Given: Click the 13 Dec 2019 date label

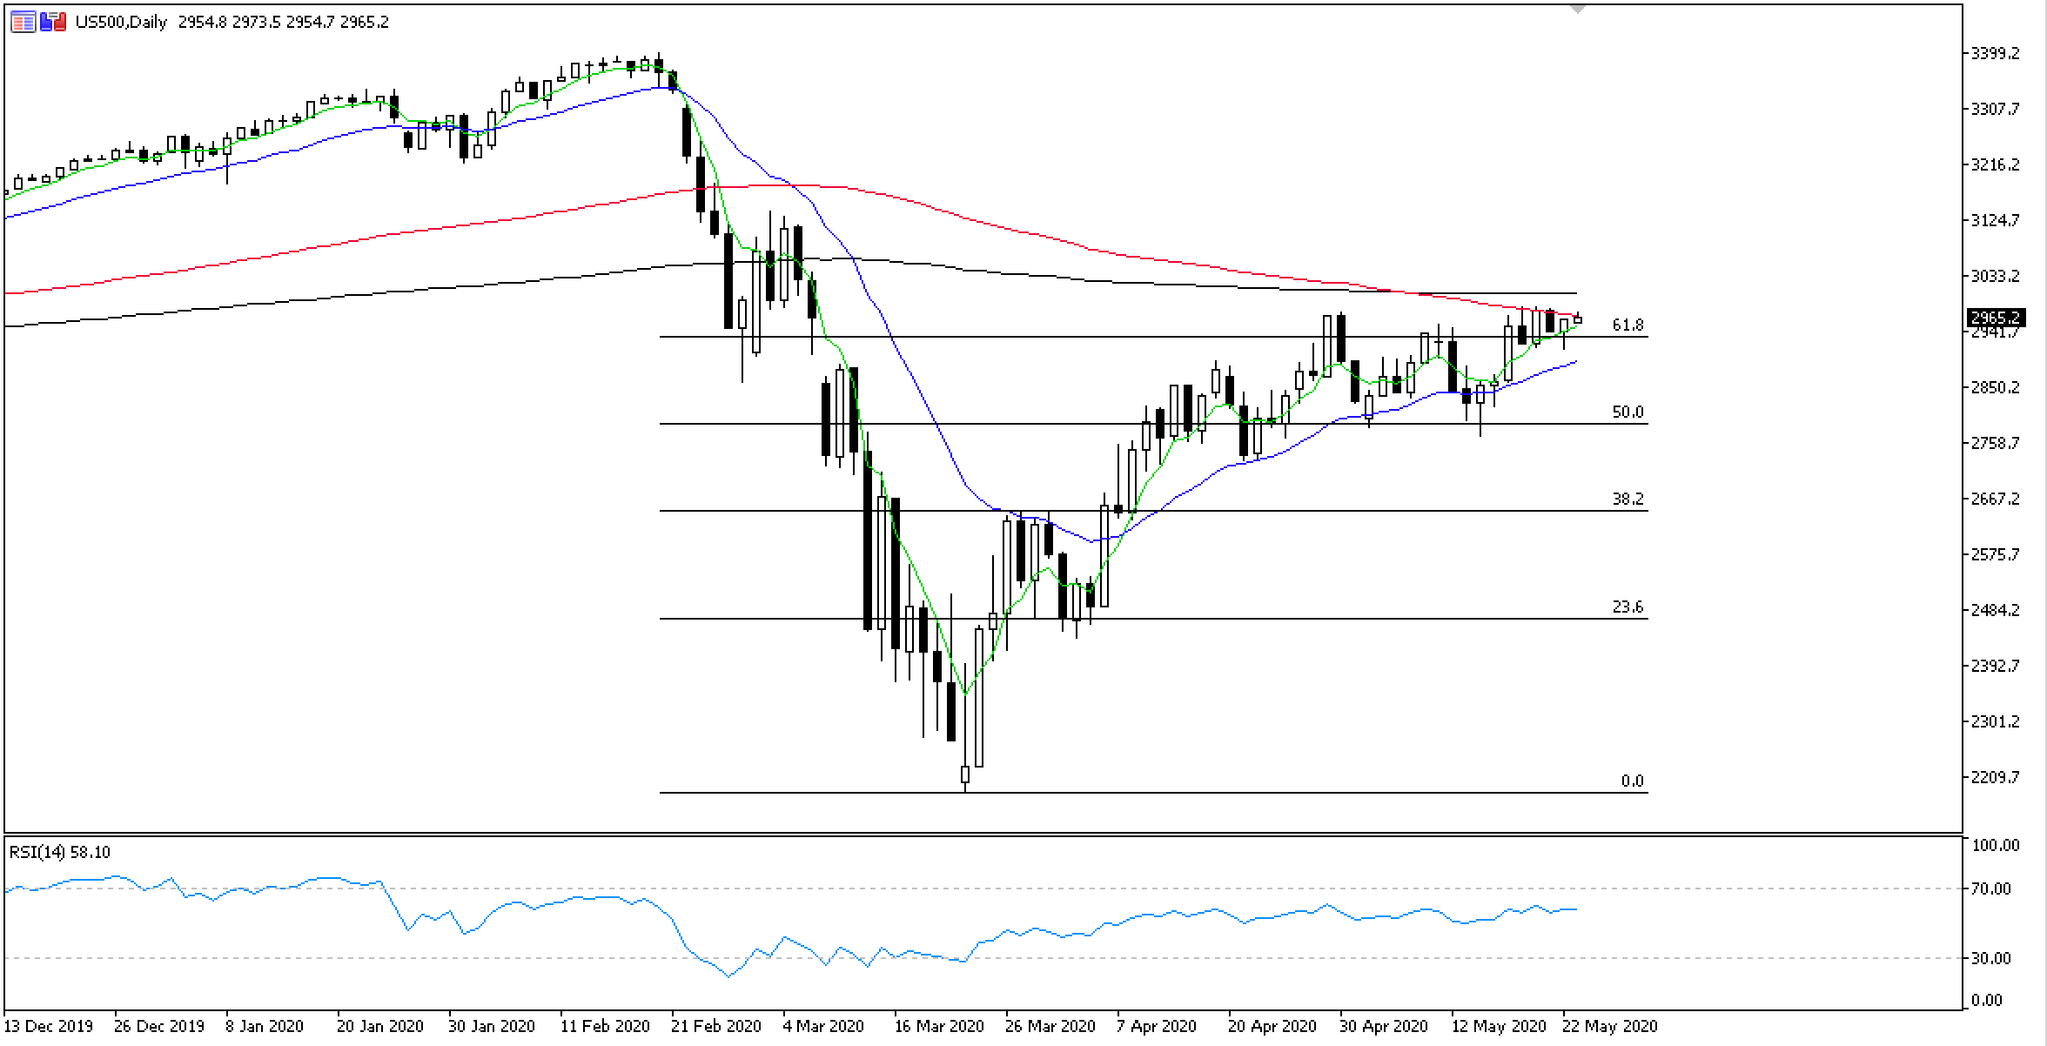Looking at the screenshot, I should (49, 1026).
